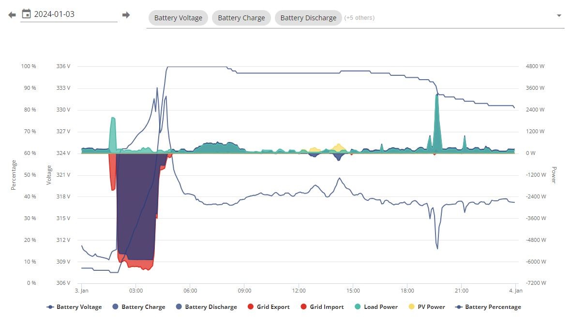
Task: Click the 12:00 time axis label
Action: tap(299, 291)
